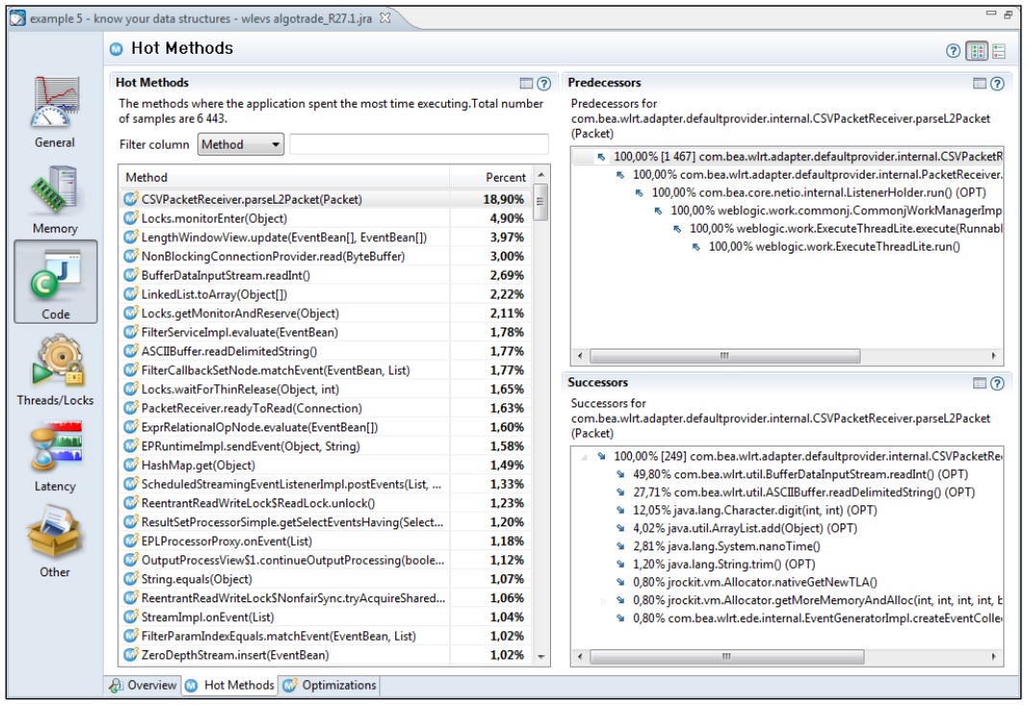Select the weblogic.work.ExecuteThreadLite.execute predecessor
Image resolution: width=1029 pixels, height=705 pixels.
click(x=845, y=229)
